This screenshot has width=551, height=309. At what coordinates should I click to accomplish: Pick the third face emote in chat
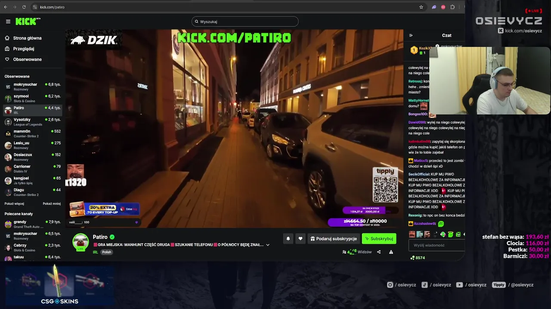[x=427, y=234]
